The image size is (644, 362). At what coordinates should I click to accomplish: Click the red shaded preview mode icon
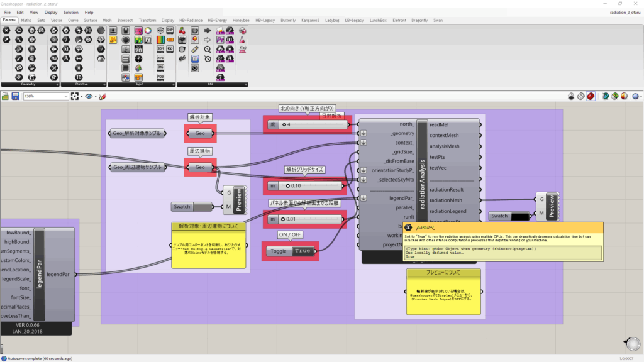pos(591,96)
